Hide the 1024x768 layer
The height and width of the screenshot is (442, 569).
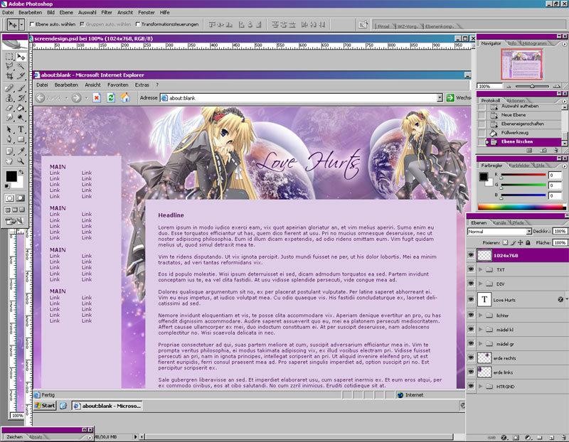point(471,255)
